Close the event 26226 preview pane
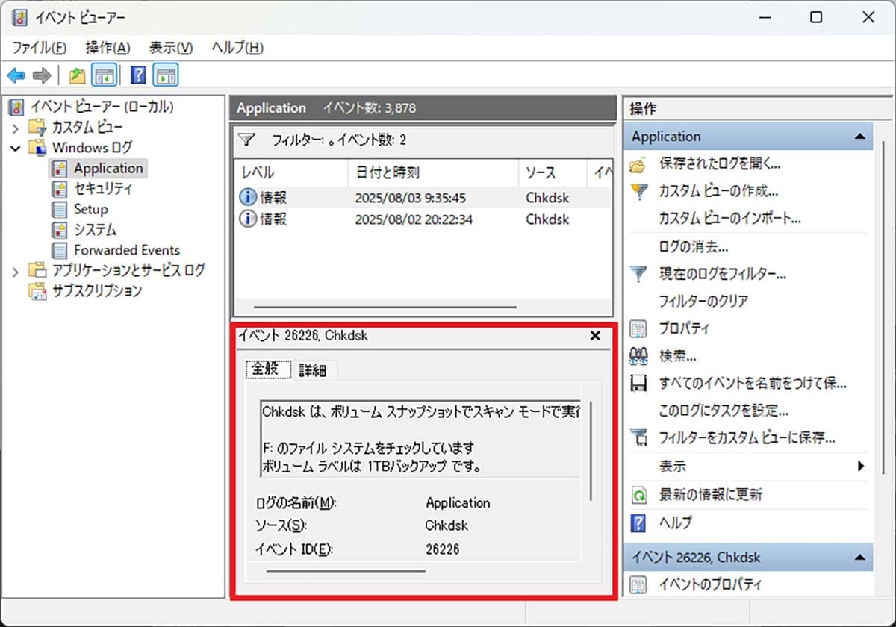The width and height of the screenshot is (896, 627). coord(595,336)
